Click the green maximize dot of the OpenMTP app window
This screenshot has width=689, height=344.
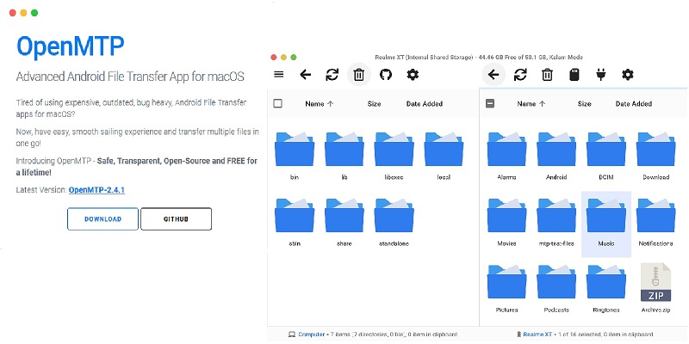(x=34, y=13)
